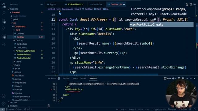The height and width of the screenshot is (111, 198).
Task: Open the Manage gear icon
Action: (3, 104)
